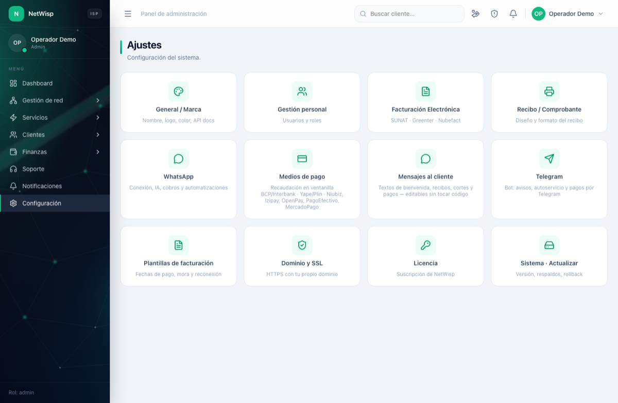Click the Finanzas wallet icon
Screen dimensions: 618x403
pos(13,152)
